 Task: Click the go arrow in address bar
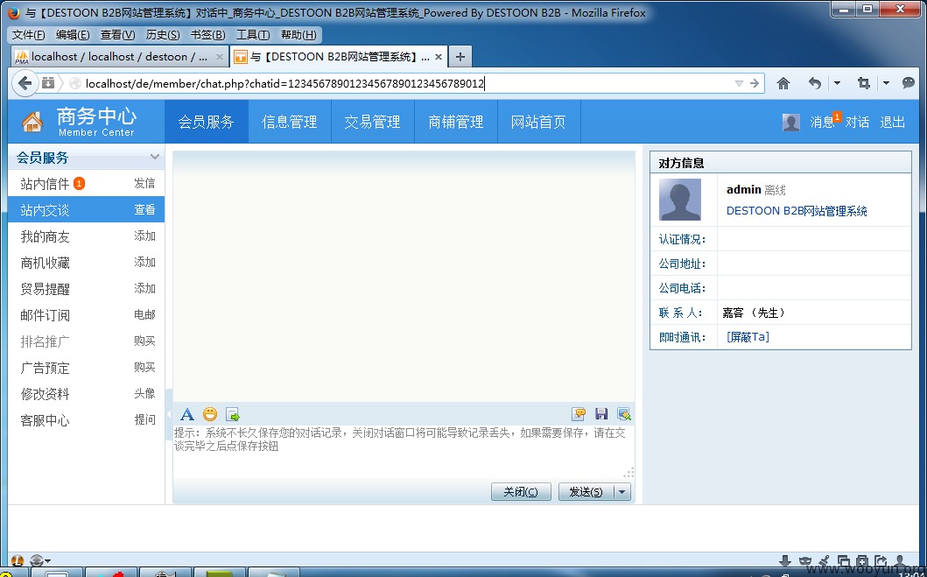tap(755, 83)
